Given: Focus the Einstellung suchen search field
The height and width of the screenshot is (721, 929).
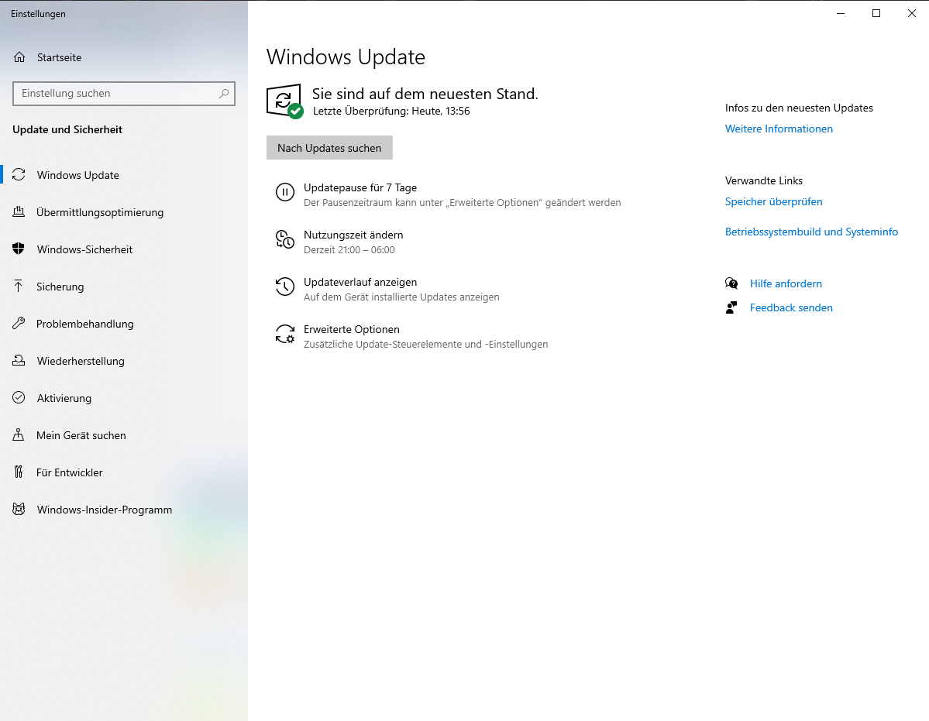Looking at the screenshot, I should click(x=124, y=94).
